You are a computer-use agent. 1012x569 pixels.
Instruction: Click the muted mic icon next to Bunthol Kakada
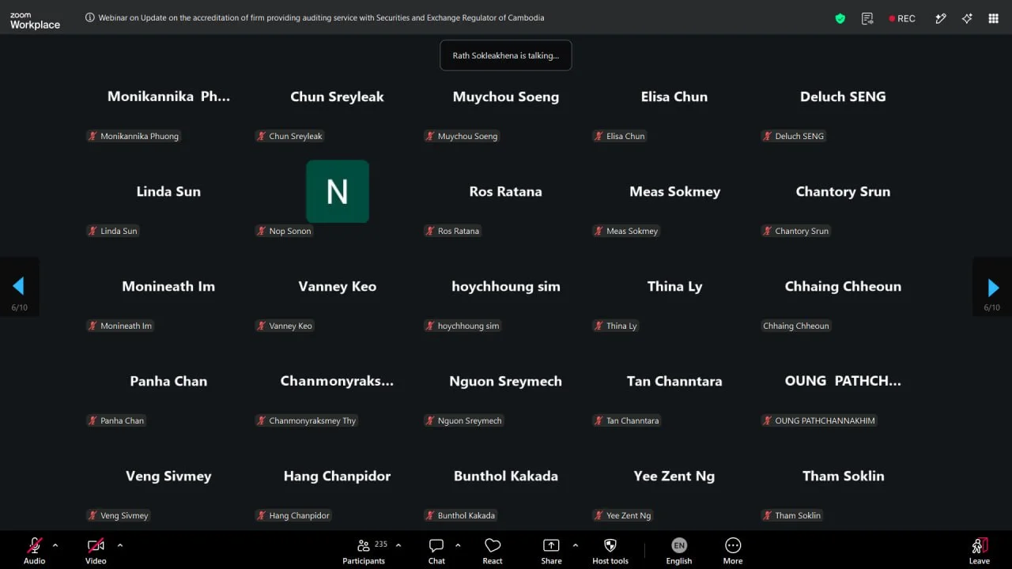pos(430,515)
